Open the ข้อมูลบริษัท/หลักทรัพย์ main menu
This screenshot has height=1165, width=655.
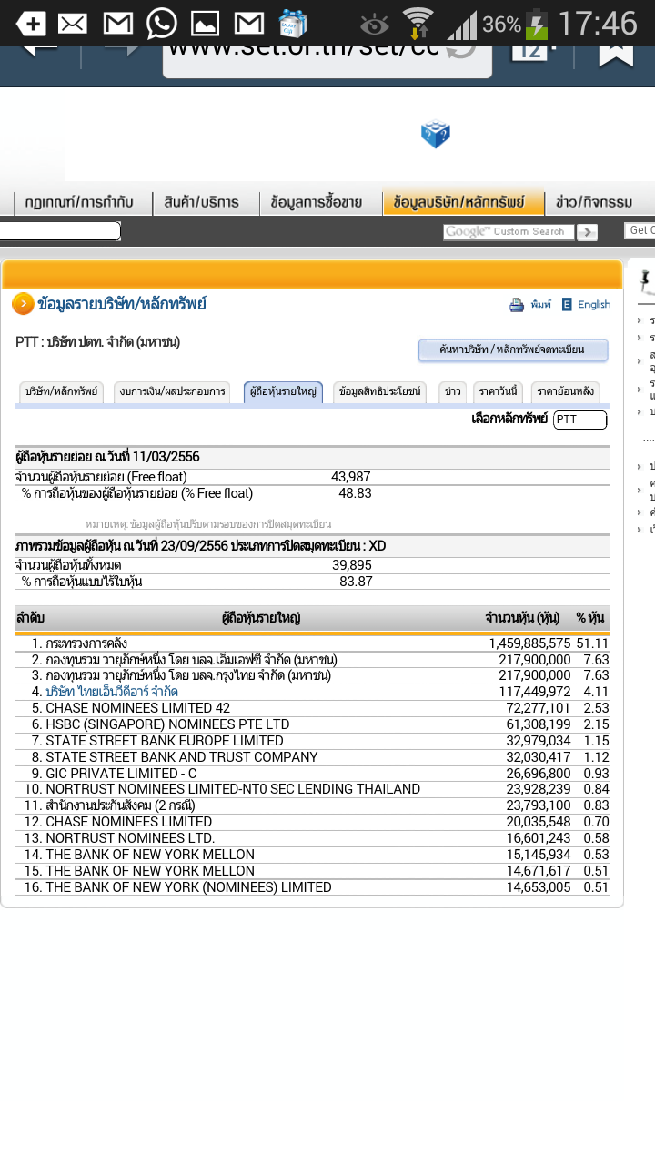pyautogui.click(x=464, y=202)
